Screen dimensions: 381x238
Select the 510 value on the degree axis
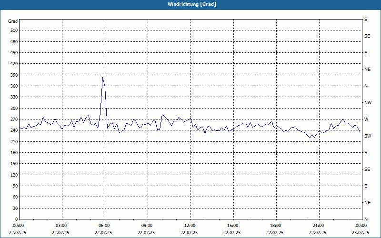click(14, 30)
